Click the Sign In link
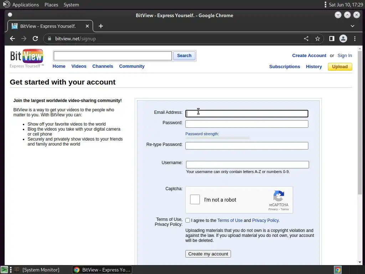The width and height of the screenshot is (365, 274). point(345,55)
